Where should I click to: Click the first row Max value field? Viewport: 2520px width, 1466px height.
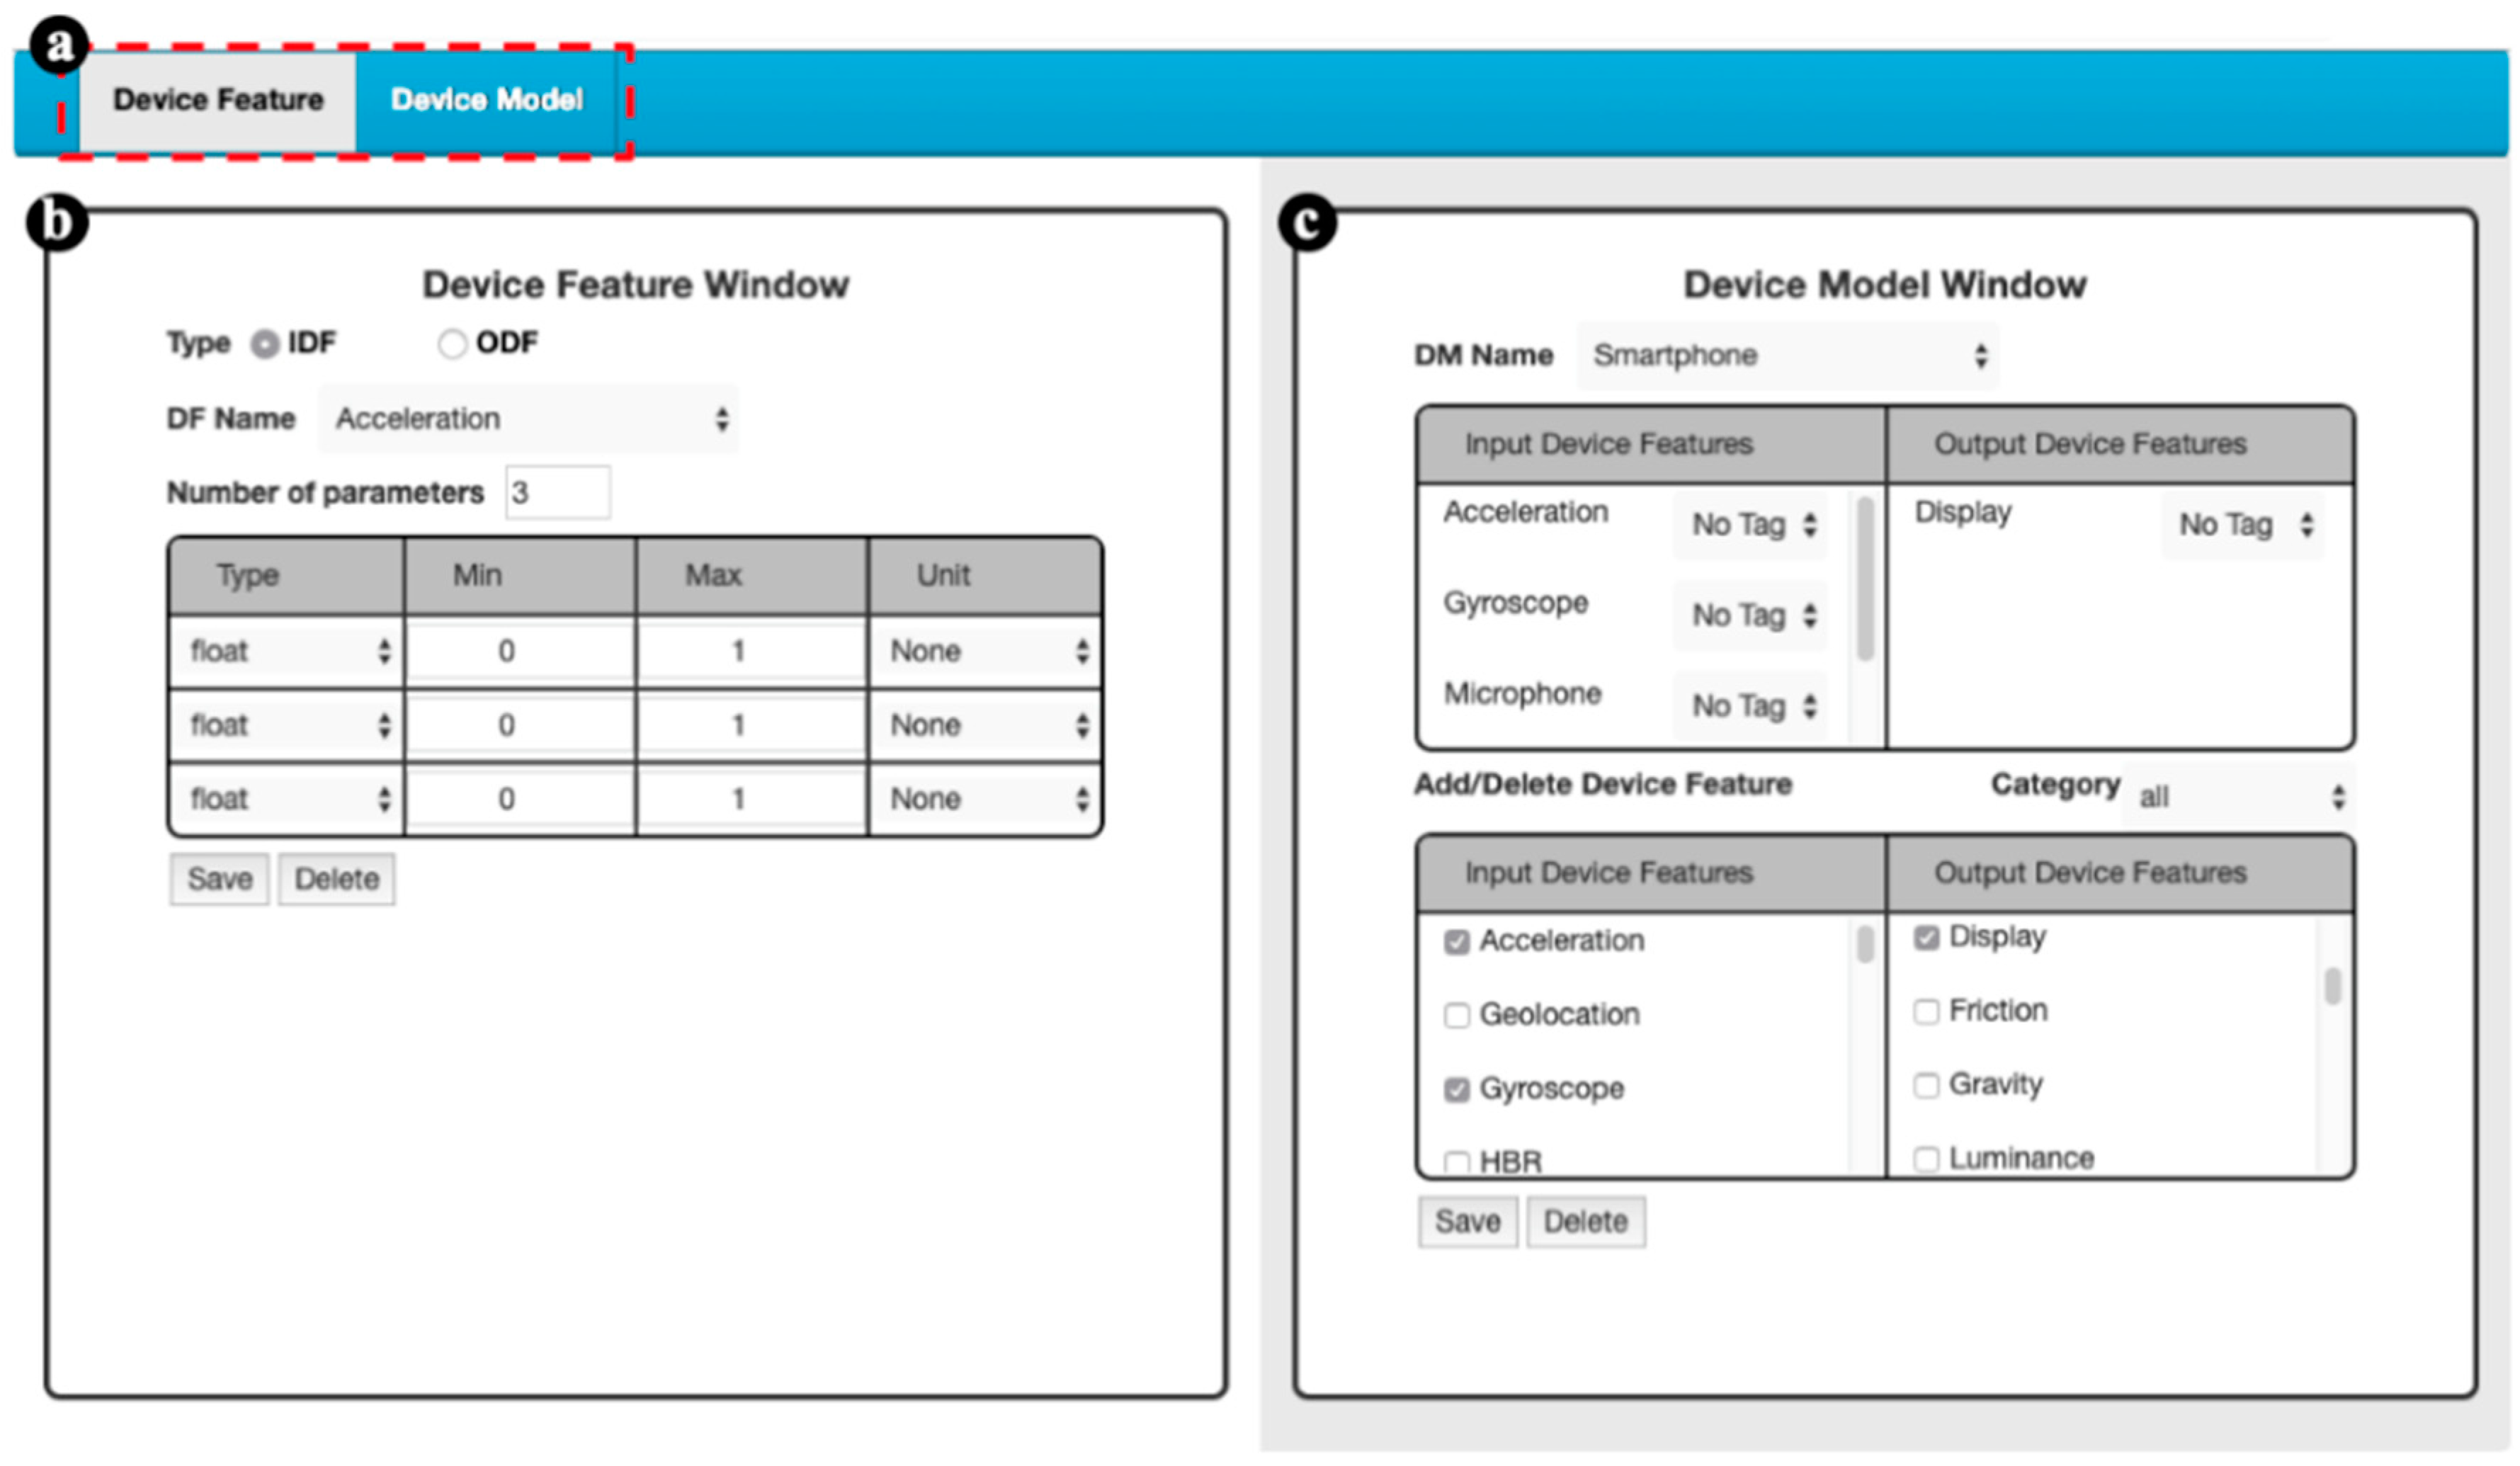tap(750, 652)
